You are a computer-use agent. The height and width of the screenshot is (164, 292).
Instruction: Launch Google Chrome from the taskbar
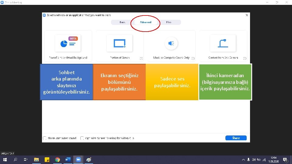[x=57, y=159]
